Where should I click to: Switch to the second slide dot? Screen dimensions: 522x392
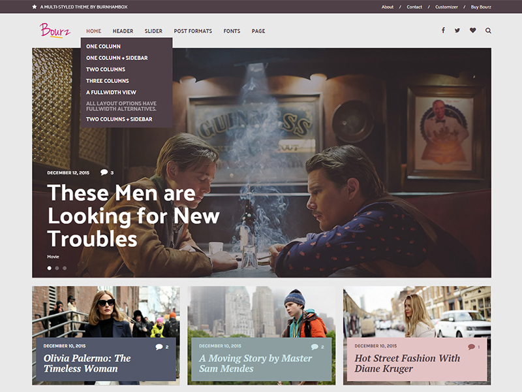point(57,268)
